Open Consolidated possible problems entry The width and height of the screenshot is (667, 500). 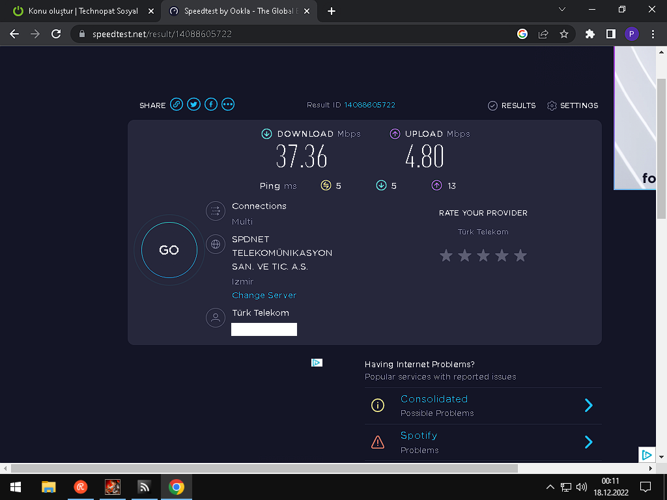(x=483, y=406)
